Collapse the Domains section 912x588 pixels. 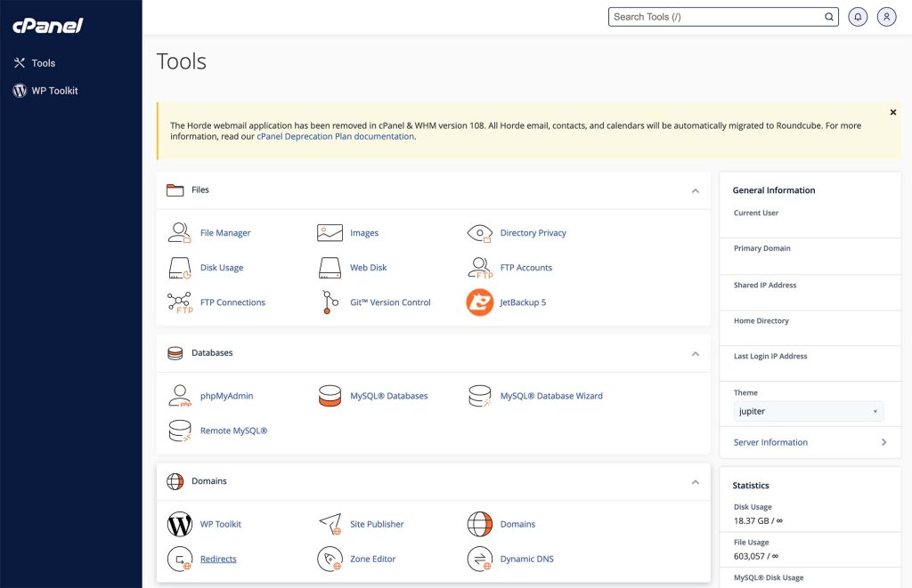[x=696, y=481]
